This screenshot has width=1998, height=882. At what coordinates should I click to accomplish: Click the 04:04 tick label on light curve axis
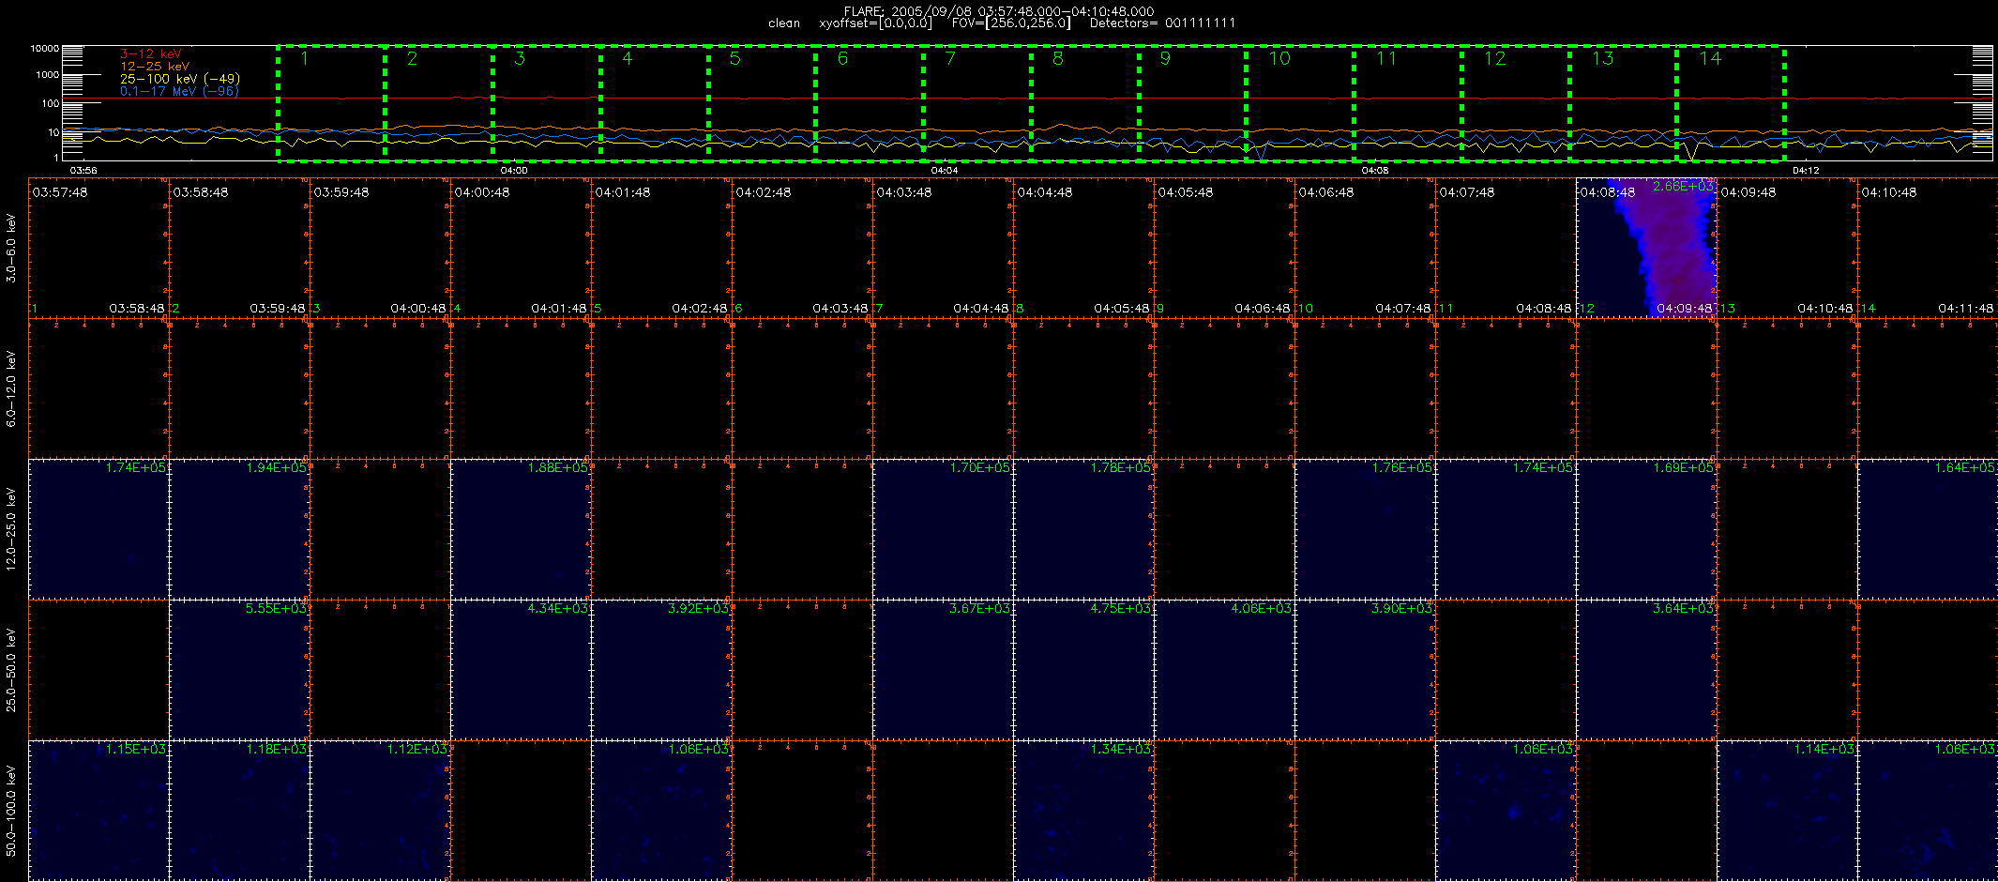click(944, 171)
